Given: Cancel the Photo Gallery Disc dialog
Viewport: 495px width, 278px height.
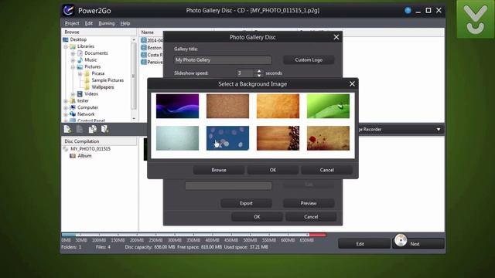Looking at the screenshot, I should (x=311, y=217).
